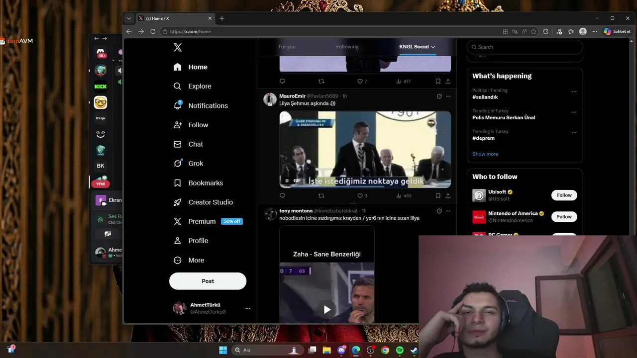Screen dimensions: 637x358
Task: Open options for #sallandık trend
Action: pos(574,91)
